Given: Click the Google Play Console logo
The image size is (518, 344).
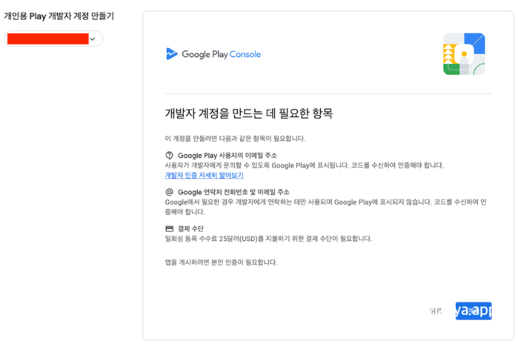Looking at the screenshot, I should click(213, 54).
